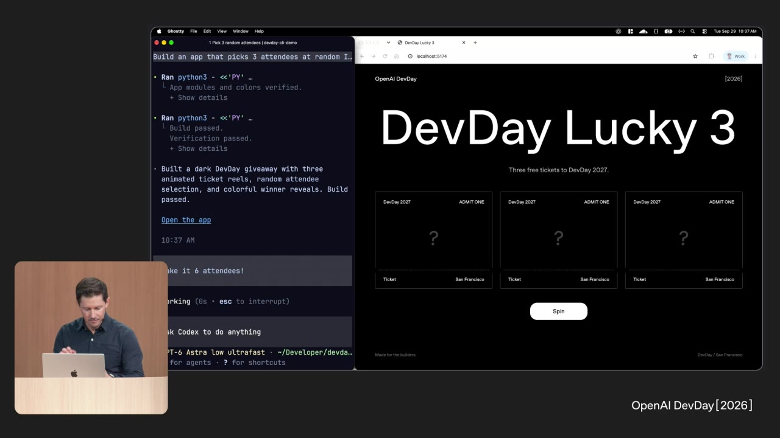Click the ChatGPT menu bar icon

(619, 31)
